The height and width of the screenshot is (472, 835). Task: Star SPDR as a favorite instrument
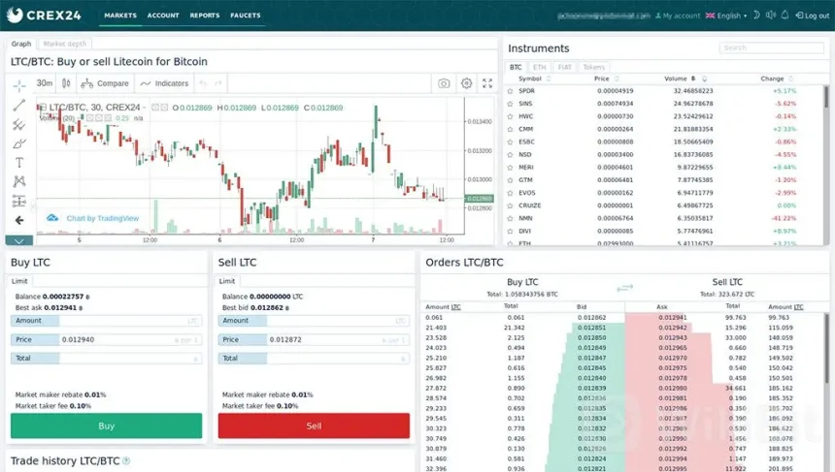pos(511,91)
